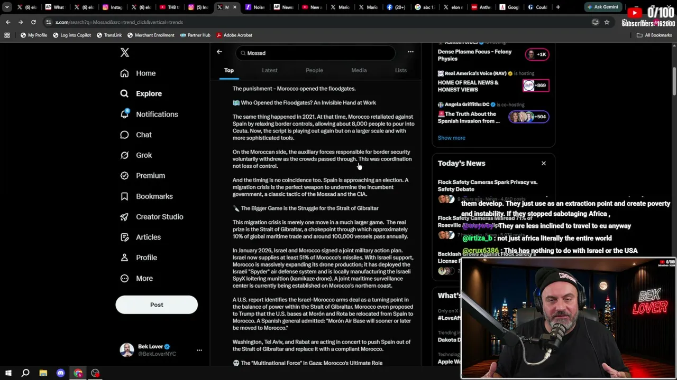Open the Chrome apps grid
This screenshot has width=677, height=380.
click(7, 35)
